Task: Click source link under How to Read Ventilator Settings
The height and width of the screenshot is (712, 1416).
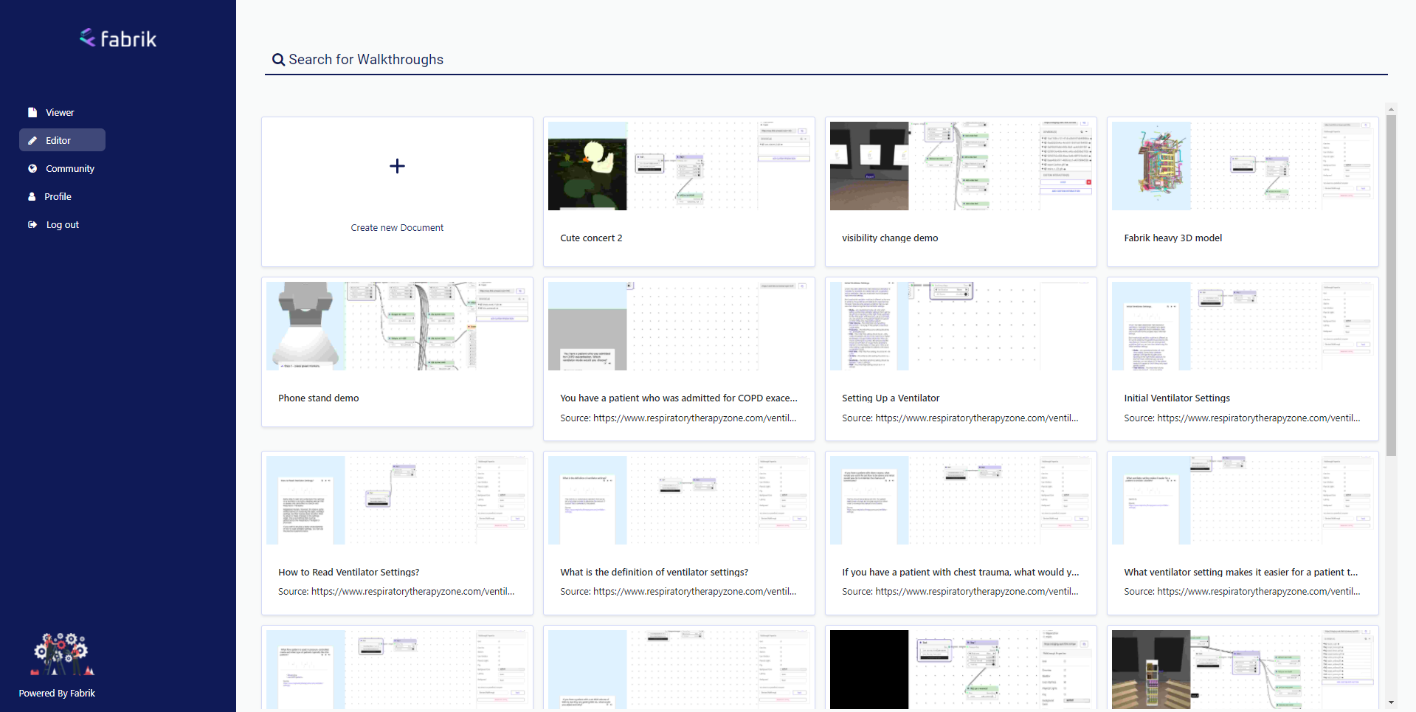Action: tap(396, 592)
